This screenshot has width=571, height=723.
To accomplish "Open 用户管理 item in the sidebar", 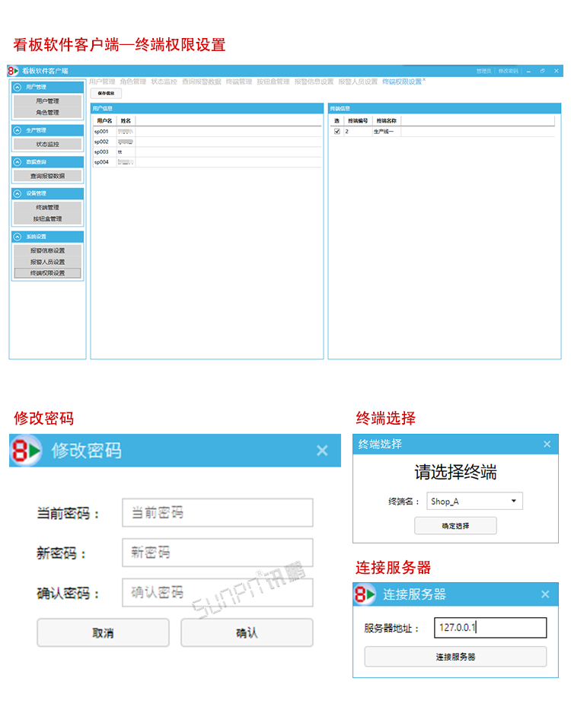I will (x=47, y=101).
